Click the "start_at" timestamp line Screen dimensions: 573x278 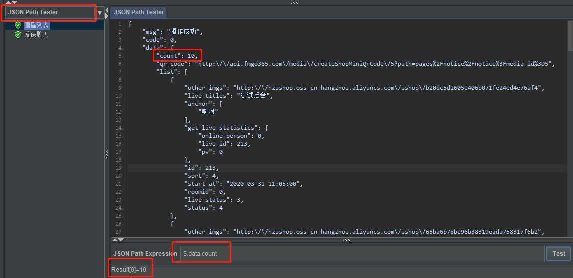pyautogui.click(x=243, y=183)
